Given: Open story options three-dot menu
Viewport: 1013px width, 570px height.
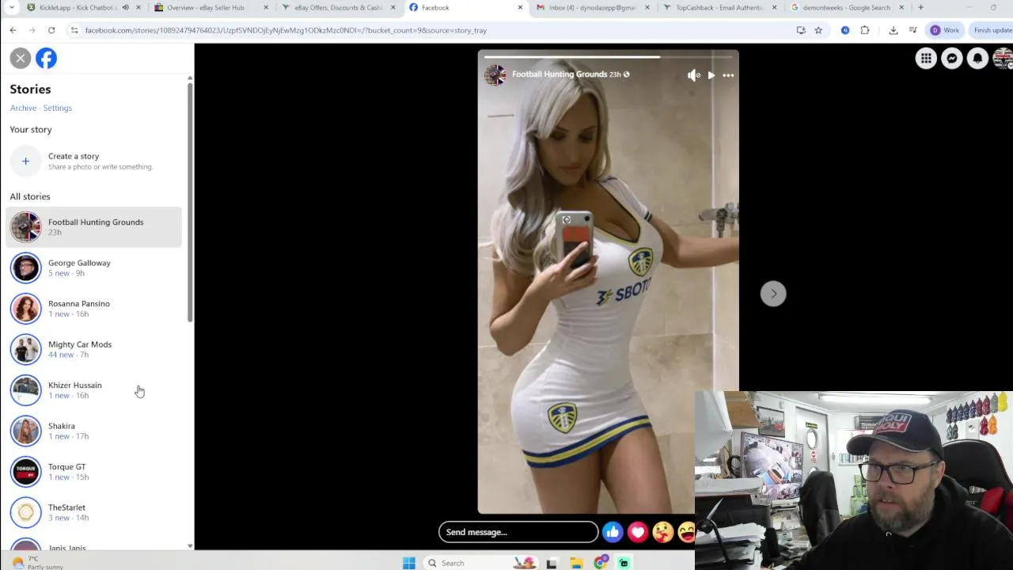Looking at the screenshot, I should pos(728,75).
